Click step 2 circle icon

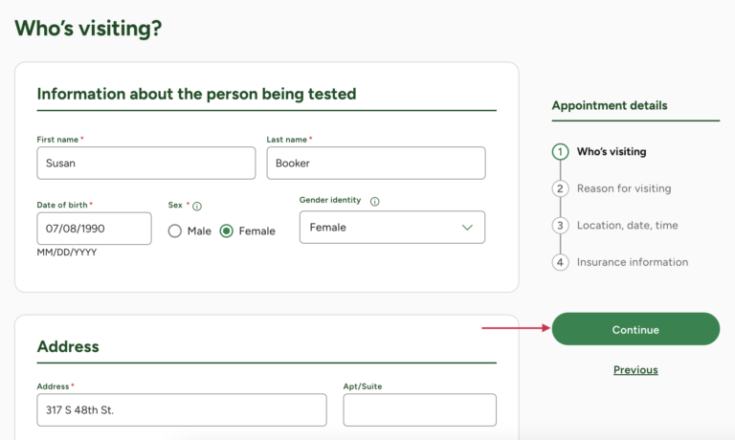[560, 188]
